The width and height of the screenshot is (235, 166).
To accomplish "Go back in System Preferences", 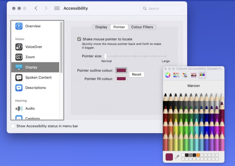I will pos(36,8).
